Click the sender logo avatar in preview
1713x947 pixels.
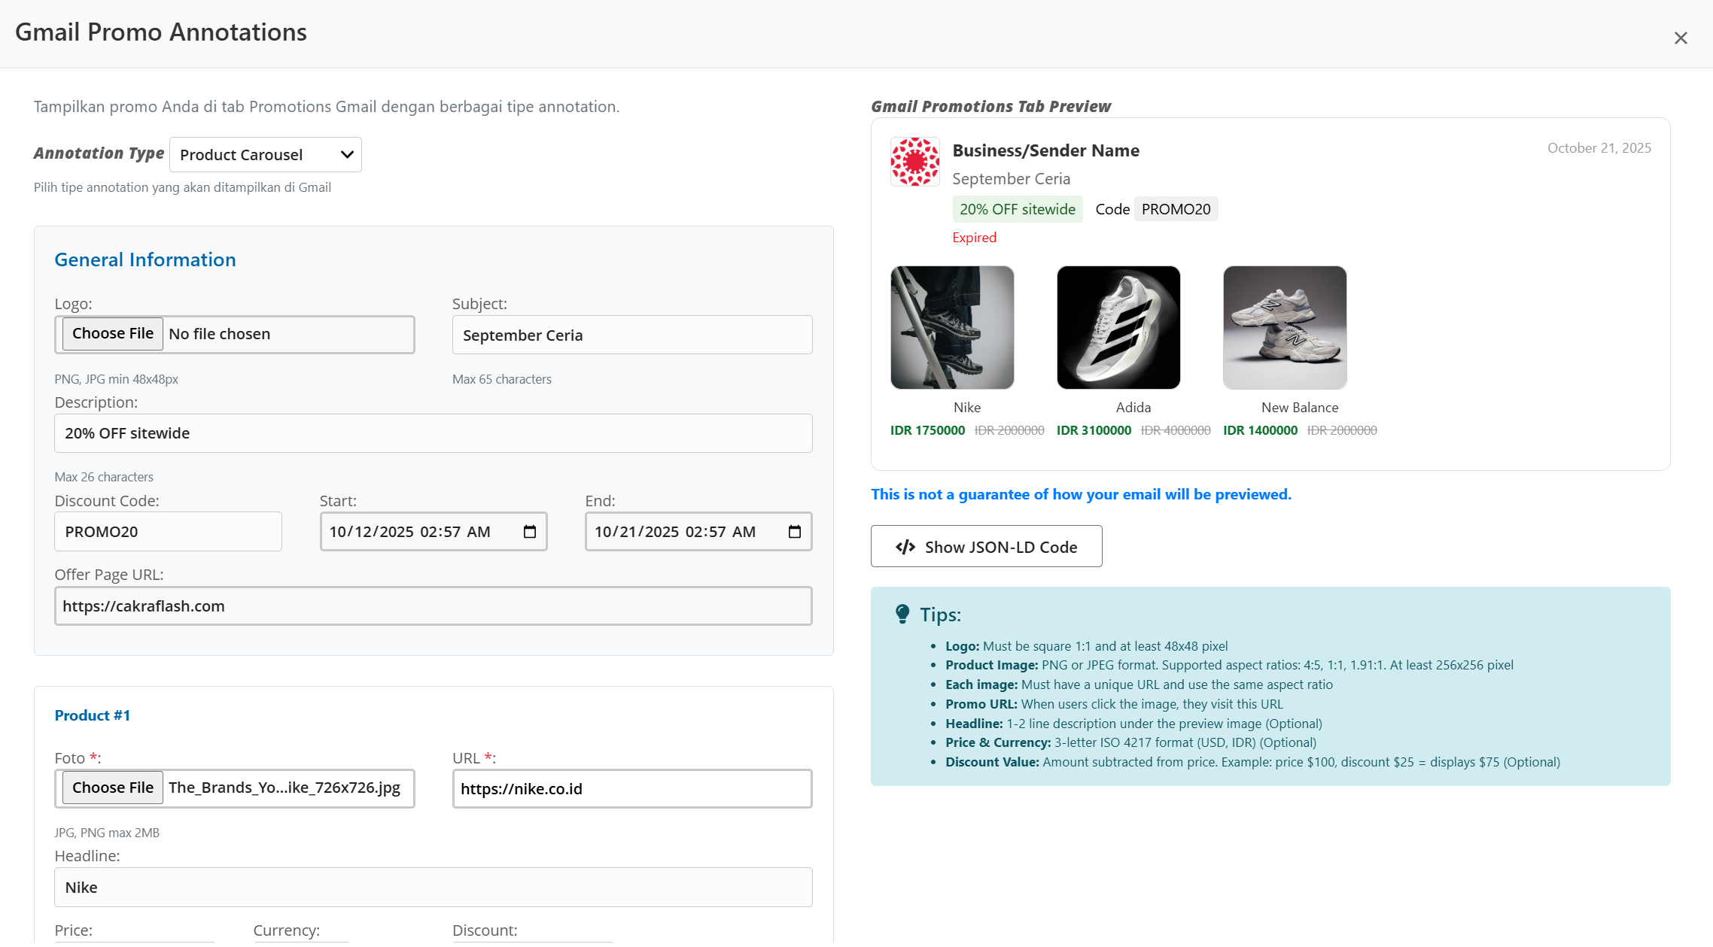coord(914,162)
